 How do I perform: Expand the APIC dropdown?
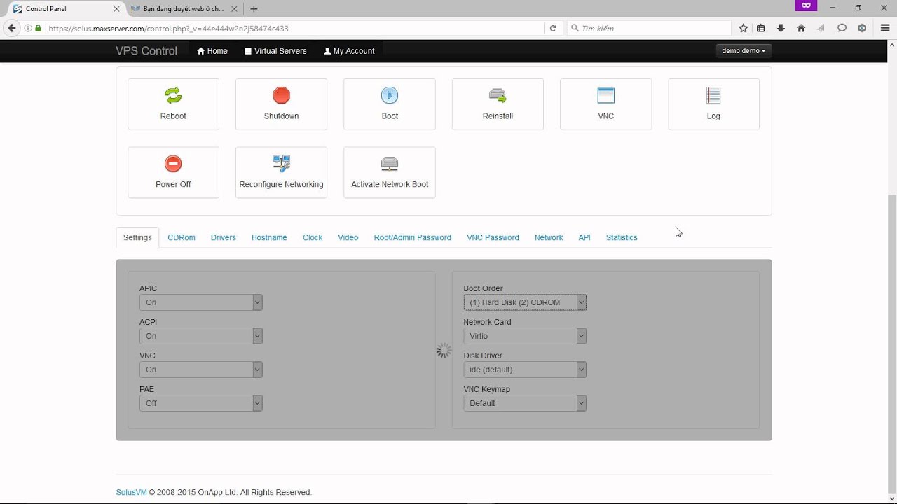pyautogui.click(x=201, y=302)
